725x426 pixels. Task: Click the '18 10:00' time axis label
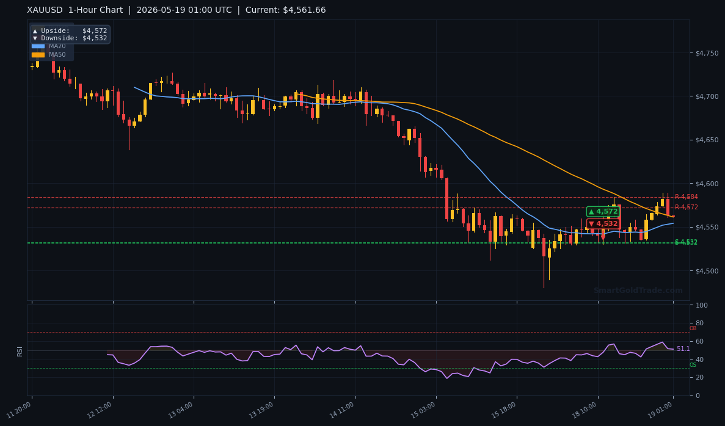click(585, 410)
